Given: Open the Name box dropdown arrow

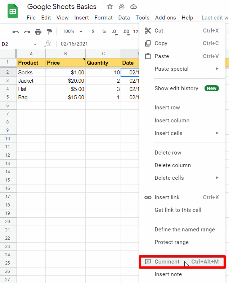Looking at the screenshot, I should [35, 44].
